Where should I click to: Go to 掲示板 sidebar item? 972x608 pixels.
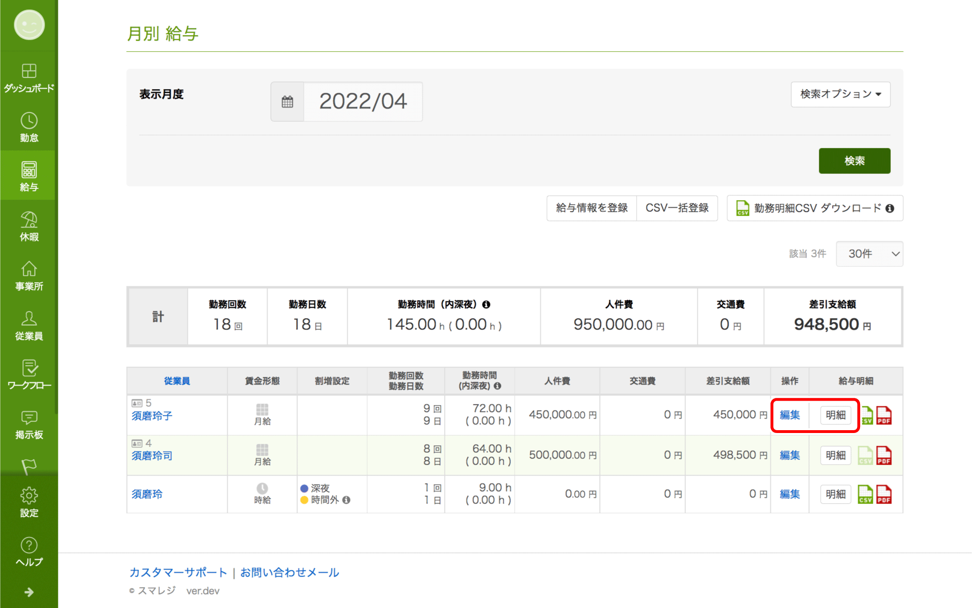tap(29, 424)
